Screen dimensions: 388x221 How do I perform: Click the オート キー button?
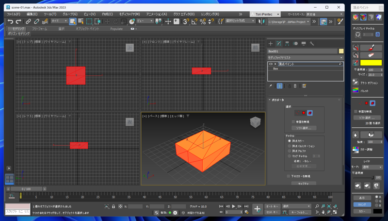pos(273,206)
